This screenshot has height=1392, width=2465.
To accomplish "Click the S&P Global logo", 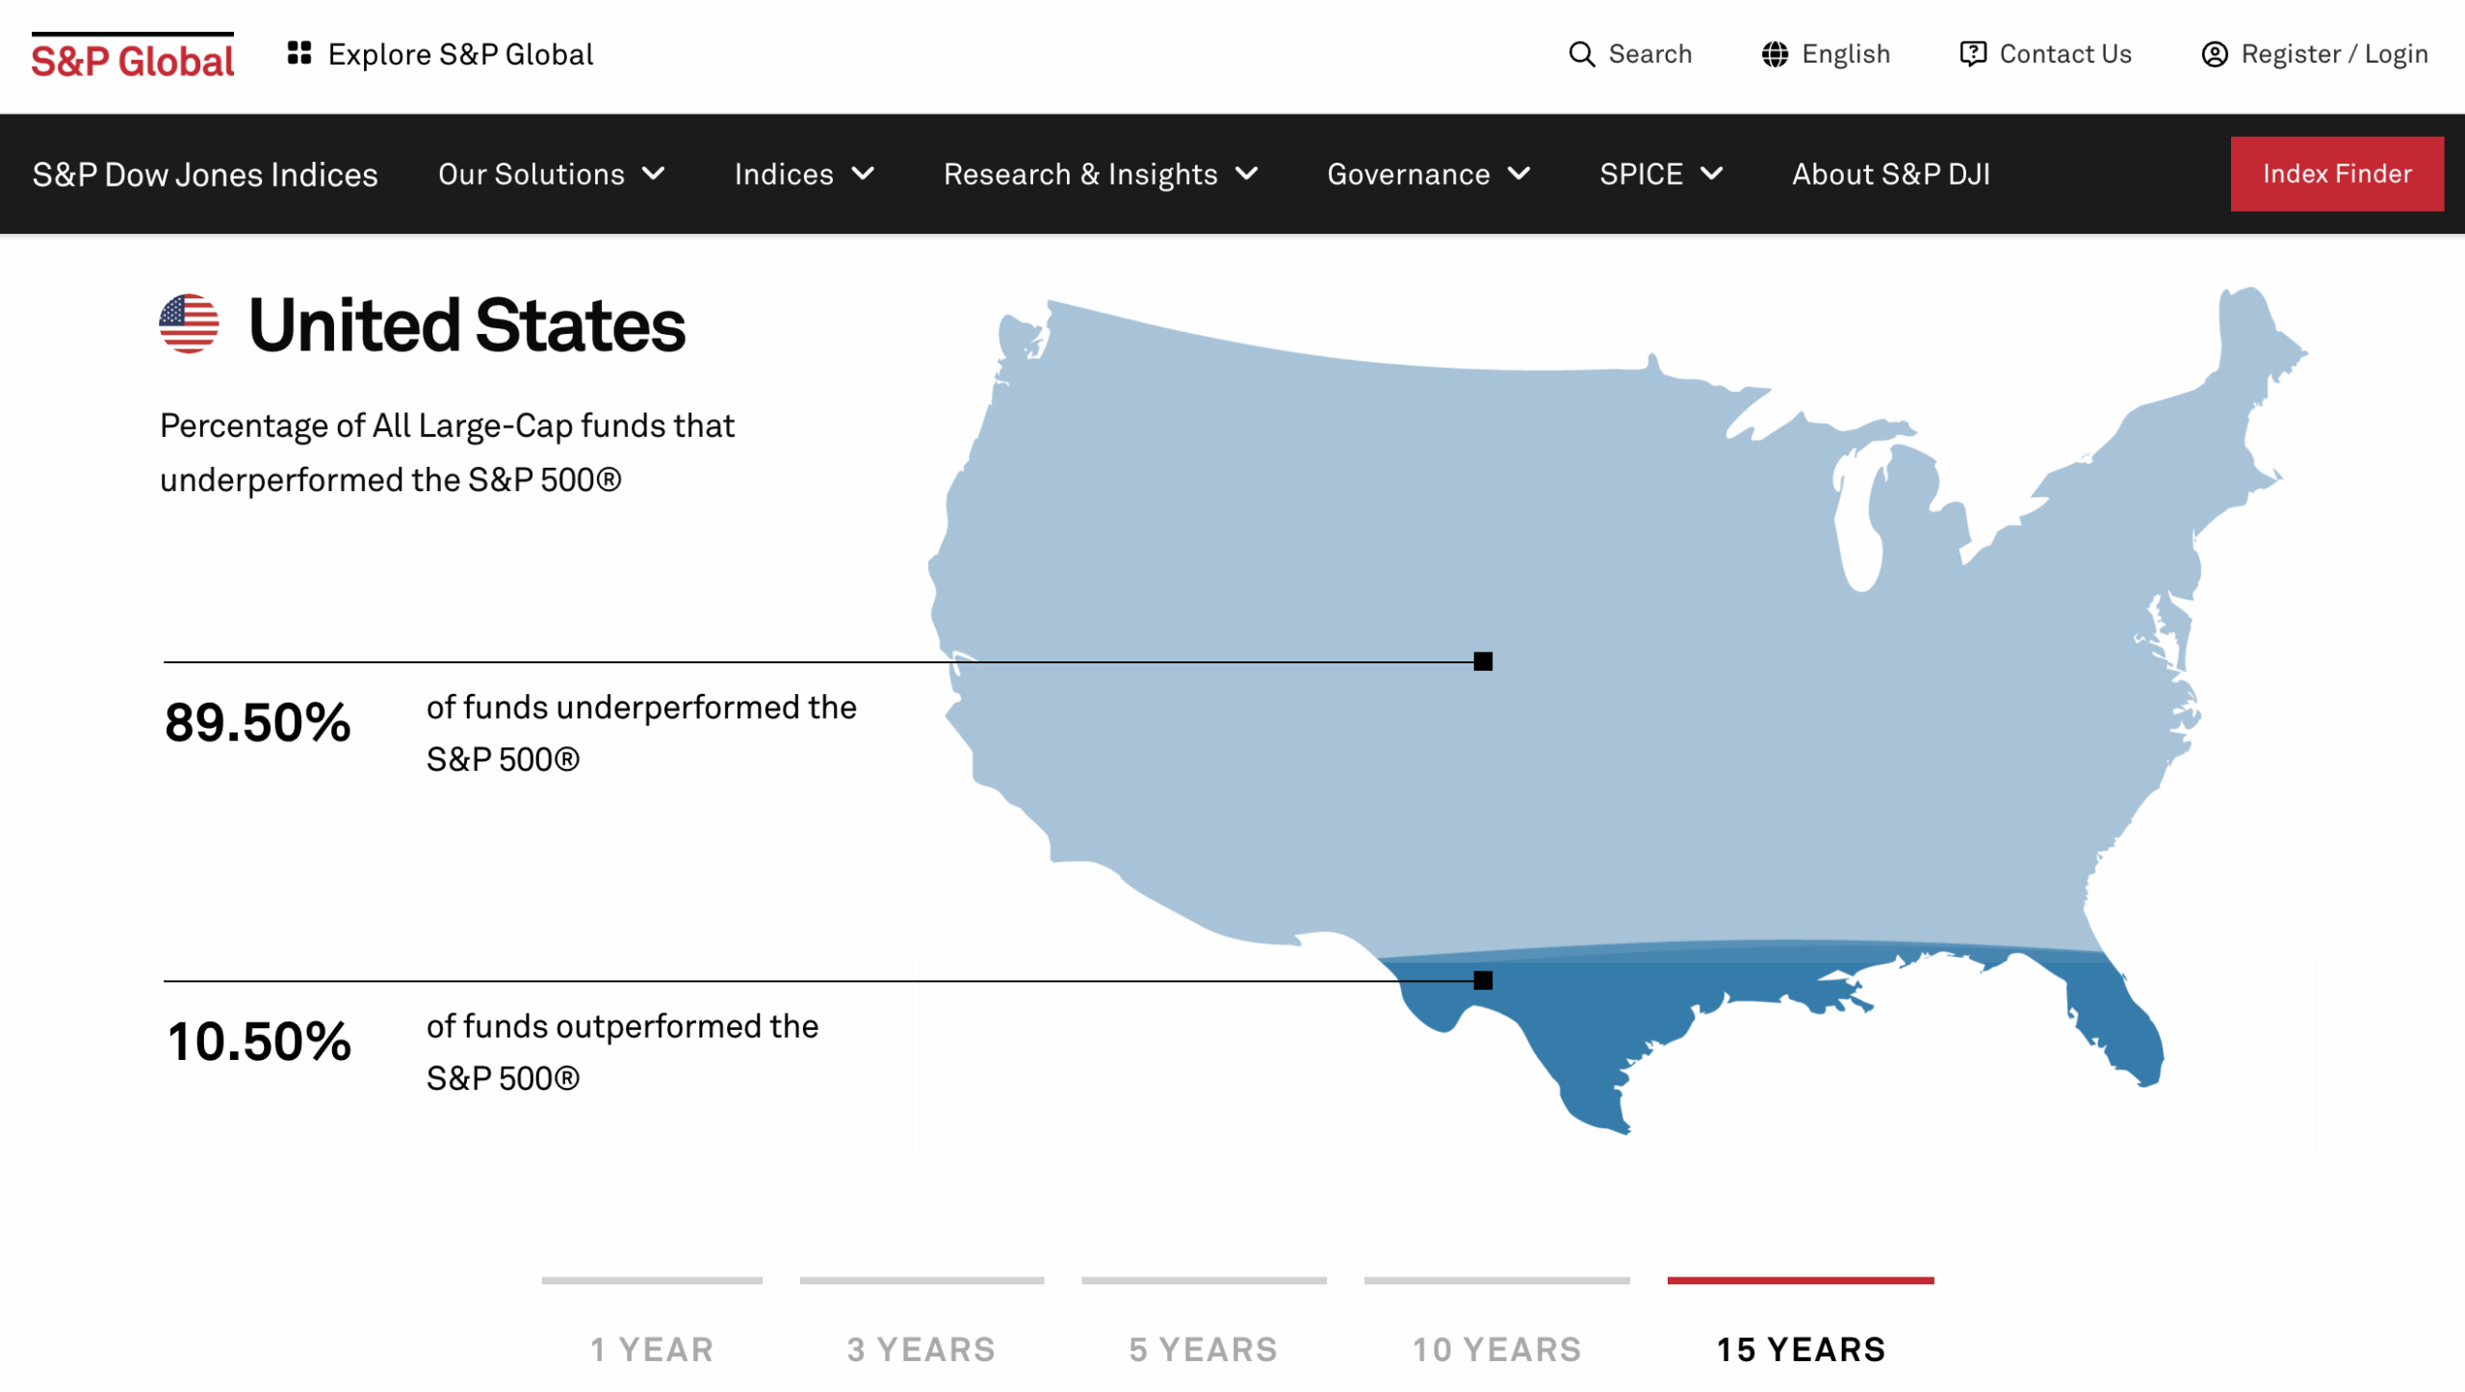I will (133, 56).
